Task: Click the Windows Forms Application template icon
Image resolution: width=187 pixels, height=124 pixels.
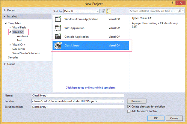Action: (x=58, y=19)
